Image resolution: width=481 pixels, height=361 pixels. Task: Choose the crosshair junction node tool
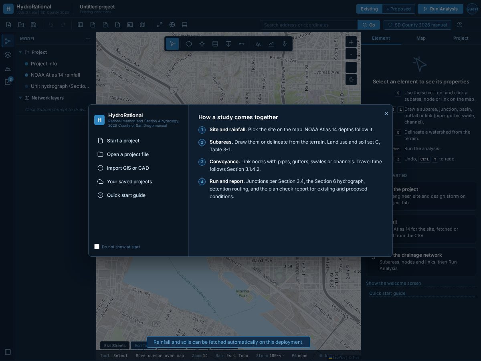202,44
